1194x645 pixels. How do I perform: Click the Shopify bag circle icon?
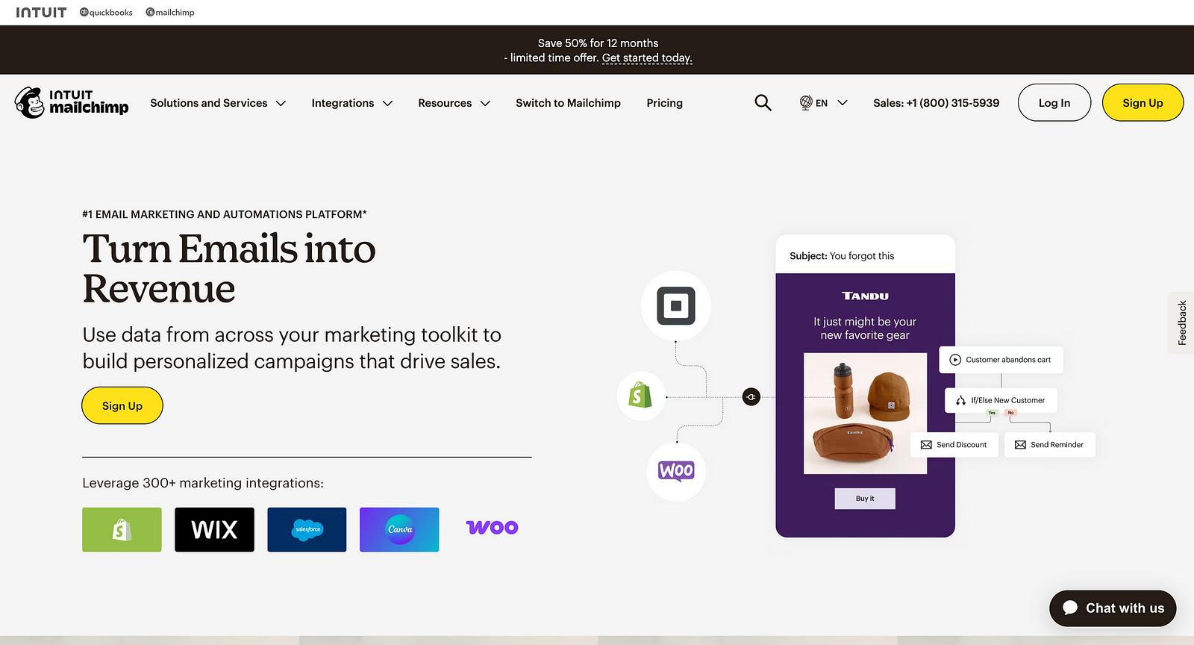(641, 396)
